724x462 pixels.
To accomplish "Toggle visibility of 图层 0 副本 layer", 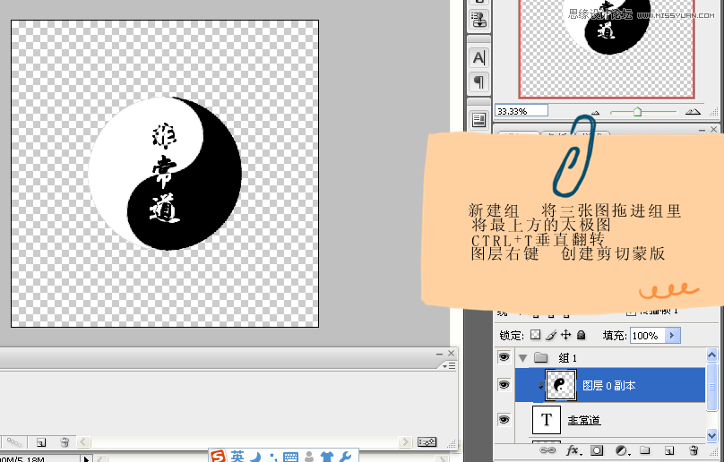I will tap(504, 384).
